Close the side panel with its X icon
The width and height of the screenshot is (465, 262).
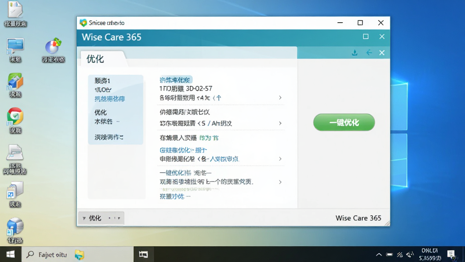click(382, 53)
